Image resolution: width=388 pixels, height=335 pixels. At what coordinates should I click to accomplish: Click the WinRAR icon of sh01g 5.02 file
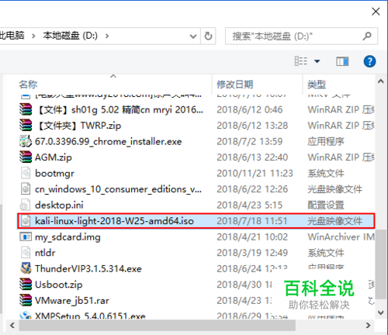(26, 109)
